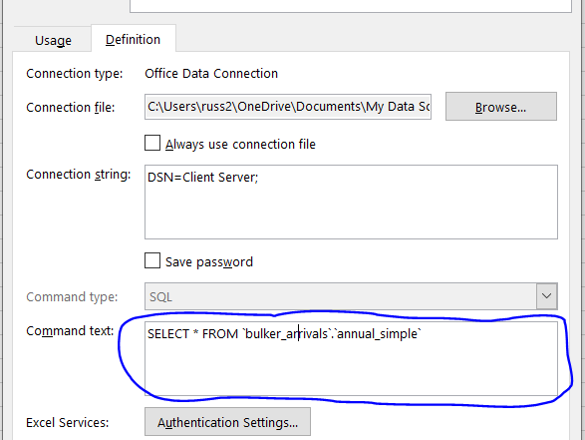The image size is (585, 440).
Task: Click the Connection file: label
Action: (x=70, y=108)
